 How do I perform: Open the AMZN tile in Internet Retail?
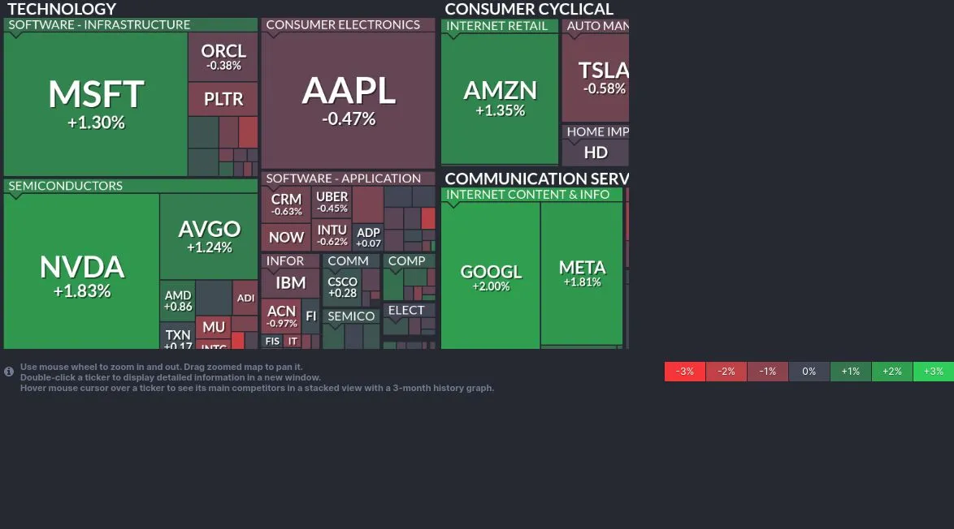click(x=500, y=97)
